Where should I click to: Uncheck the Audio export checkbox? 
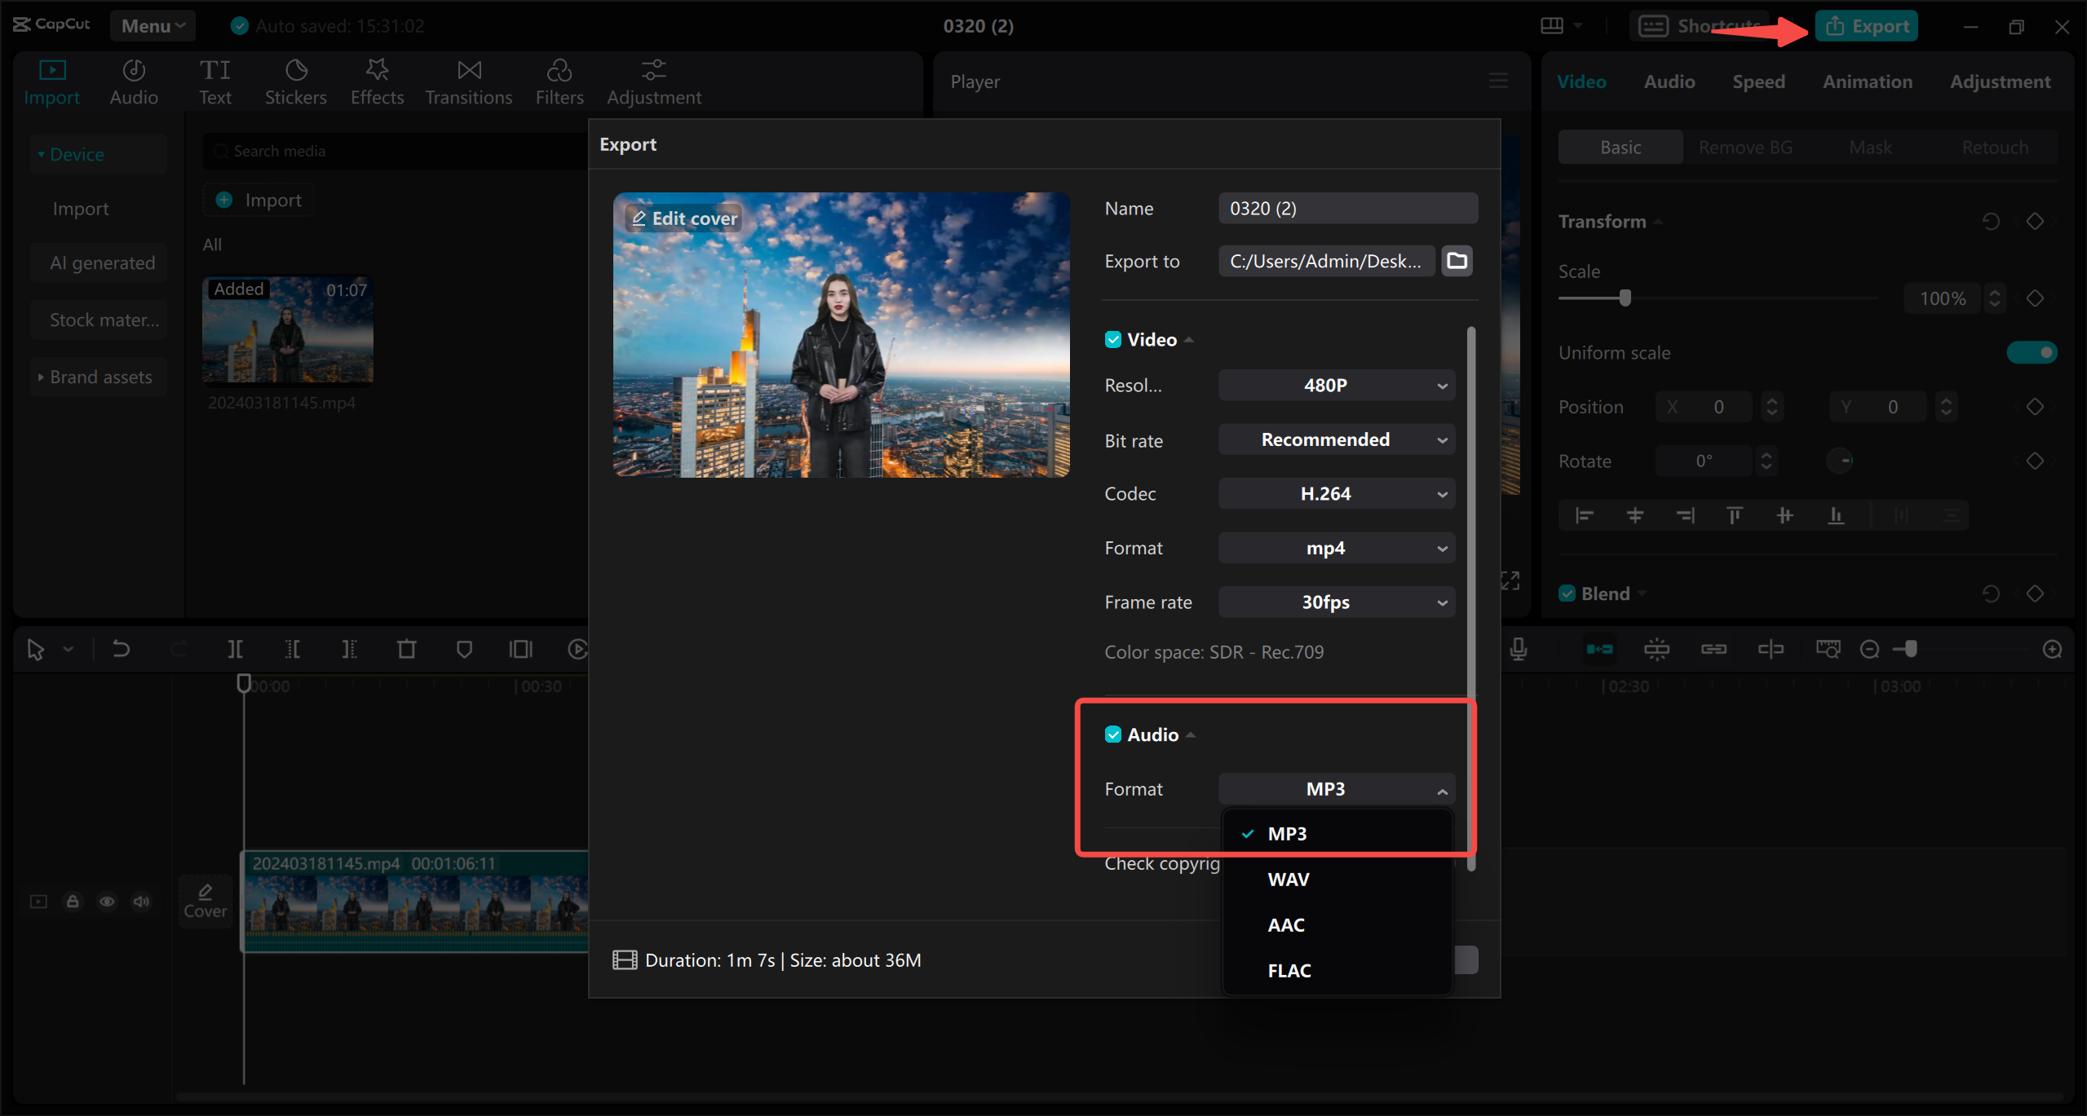1112,734
